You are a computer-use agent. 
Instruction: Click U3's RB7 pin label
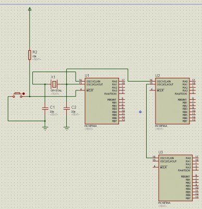point(188,198)
